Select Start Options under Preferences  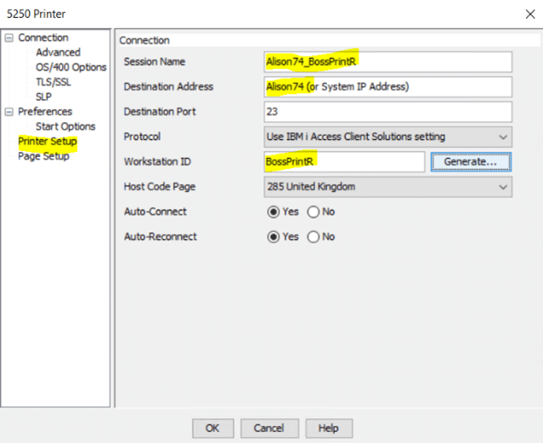pos(65,126)
